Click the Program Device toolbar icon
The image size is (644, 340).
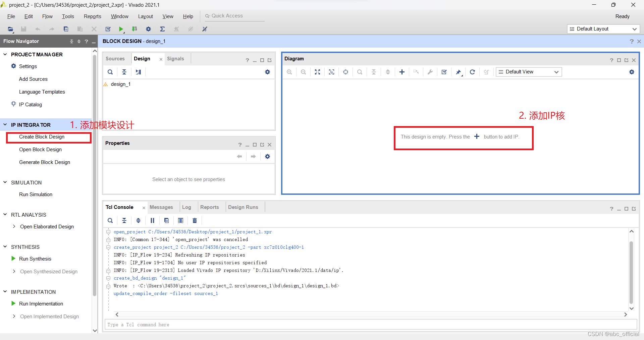coord(135,29)
